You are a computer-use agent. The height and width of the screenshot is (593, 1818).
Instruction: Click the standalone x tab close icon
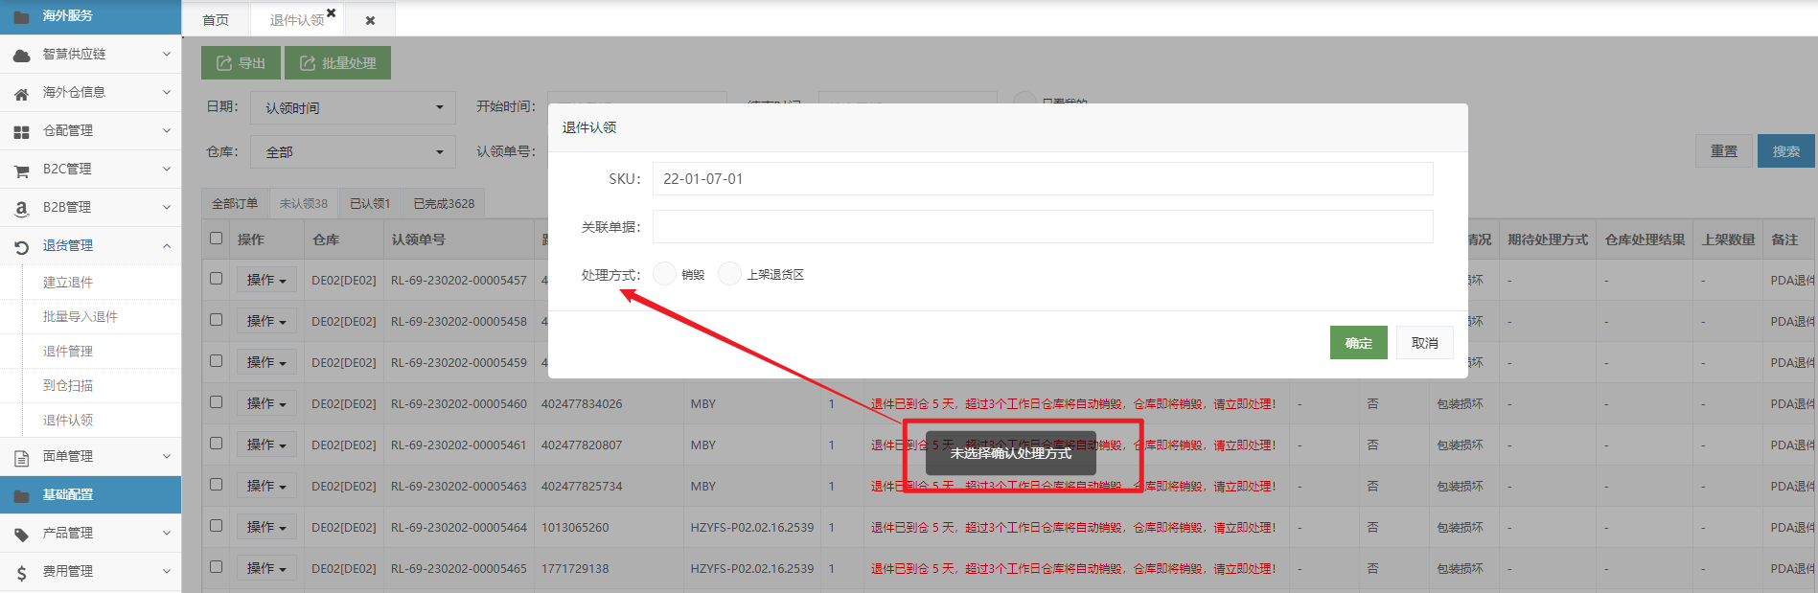point(370,20)
